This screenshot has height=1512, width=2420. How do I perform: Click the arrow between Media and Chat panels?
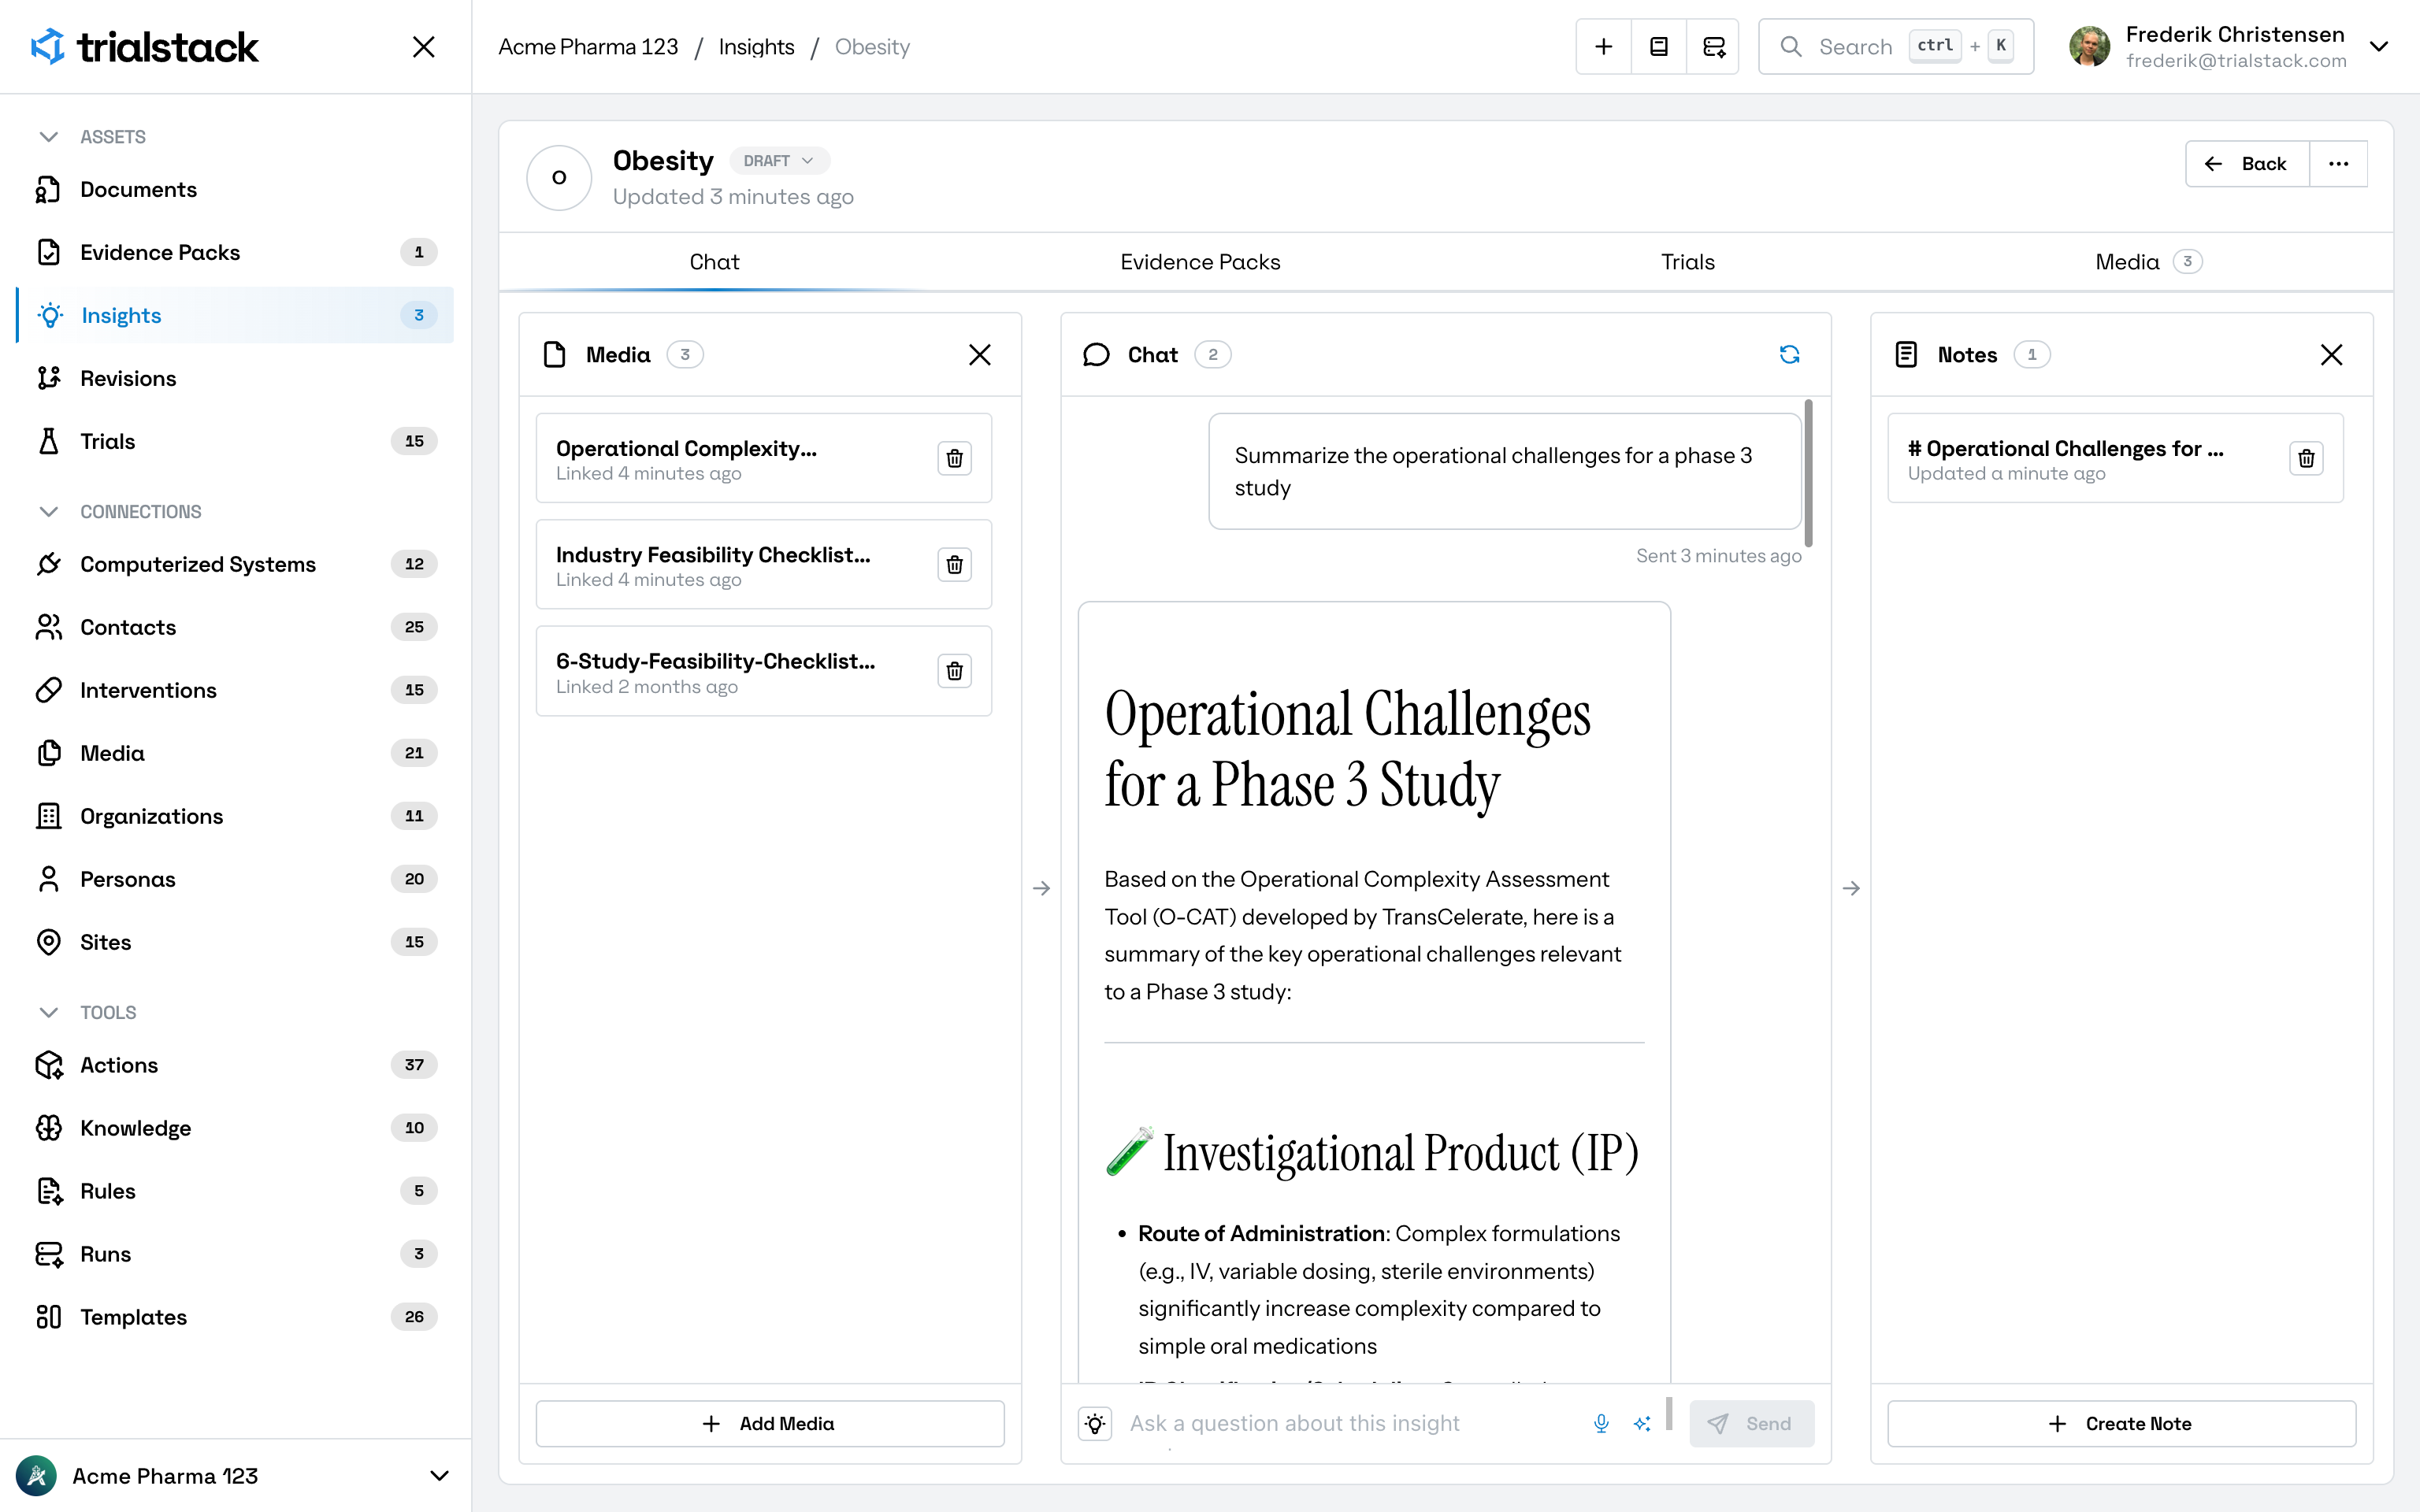1041,888
